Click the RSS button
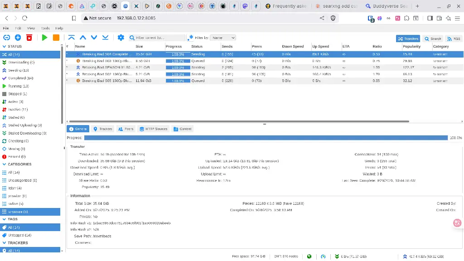Screen dimensions: 464x261 tap(454, 39)
